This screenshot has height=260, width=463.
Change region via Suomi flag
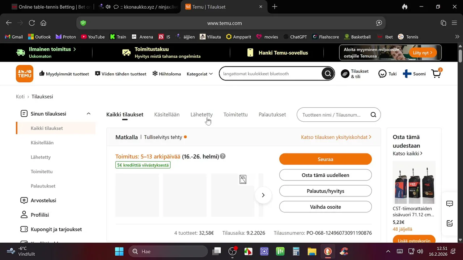414,74
